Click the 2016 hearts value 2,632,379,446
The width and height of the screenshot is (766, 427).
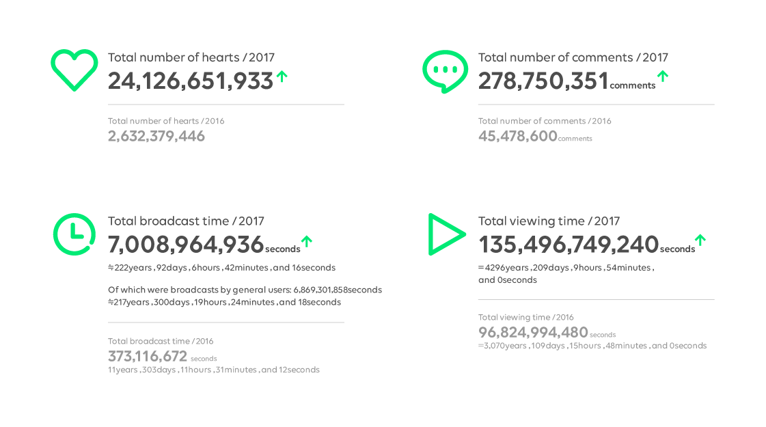(156, 136)
